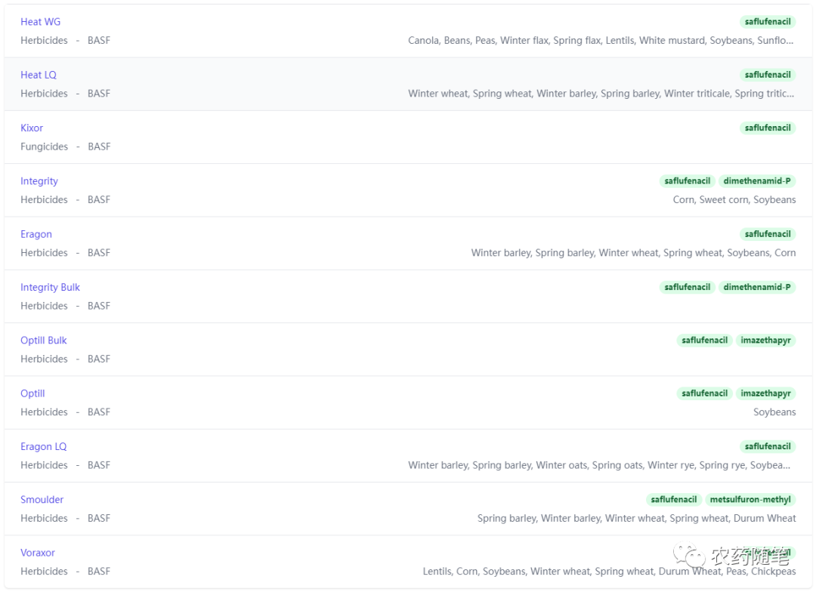Open the Voraxor product link

tap(38, 553)
